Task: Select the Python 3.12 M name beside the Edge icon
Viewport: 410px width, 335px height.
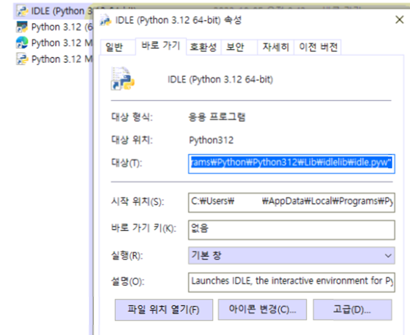Action: pyautogui.click(x=61, y=43)
